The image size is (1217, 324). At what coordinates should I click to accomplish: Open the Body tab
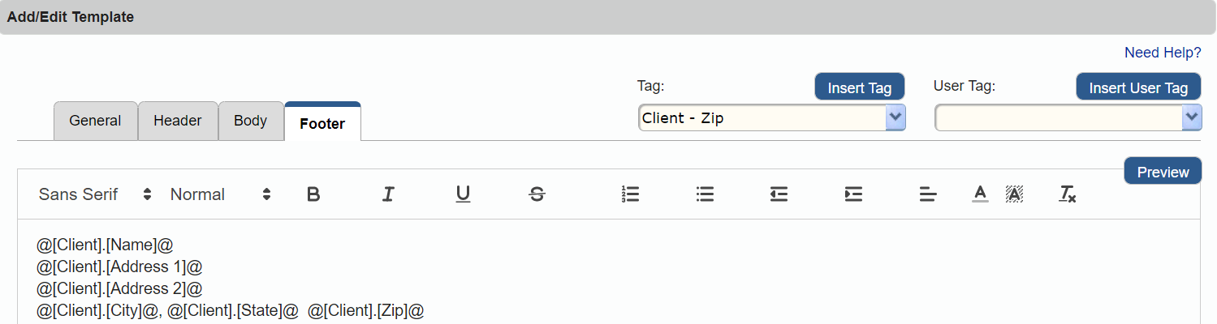tap(250, 121)
